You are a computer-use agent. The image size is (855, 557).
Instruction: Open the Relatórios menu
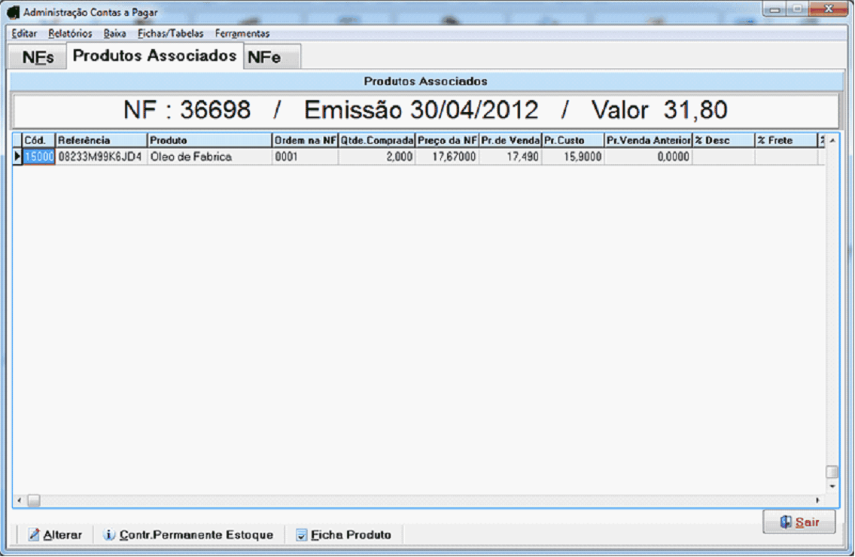[x=70, y=34]
